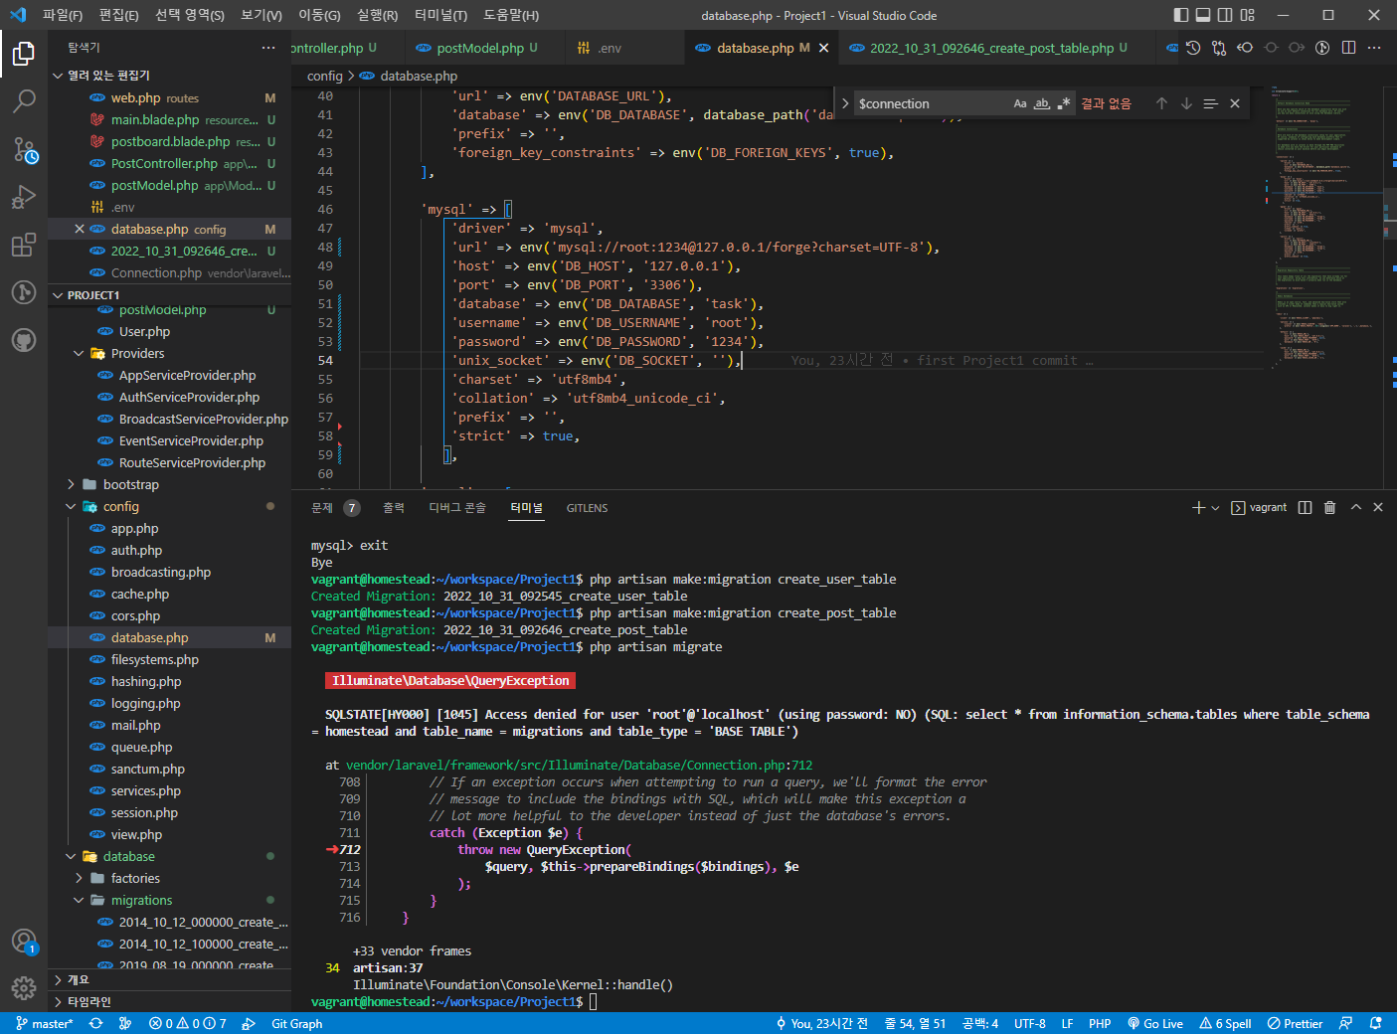The width and height of the screenshot is (1397, 1034).
Task: Toggle replace mode in find widget
Action: tap(845, 103)
